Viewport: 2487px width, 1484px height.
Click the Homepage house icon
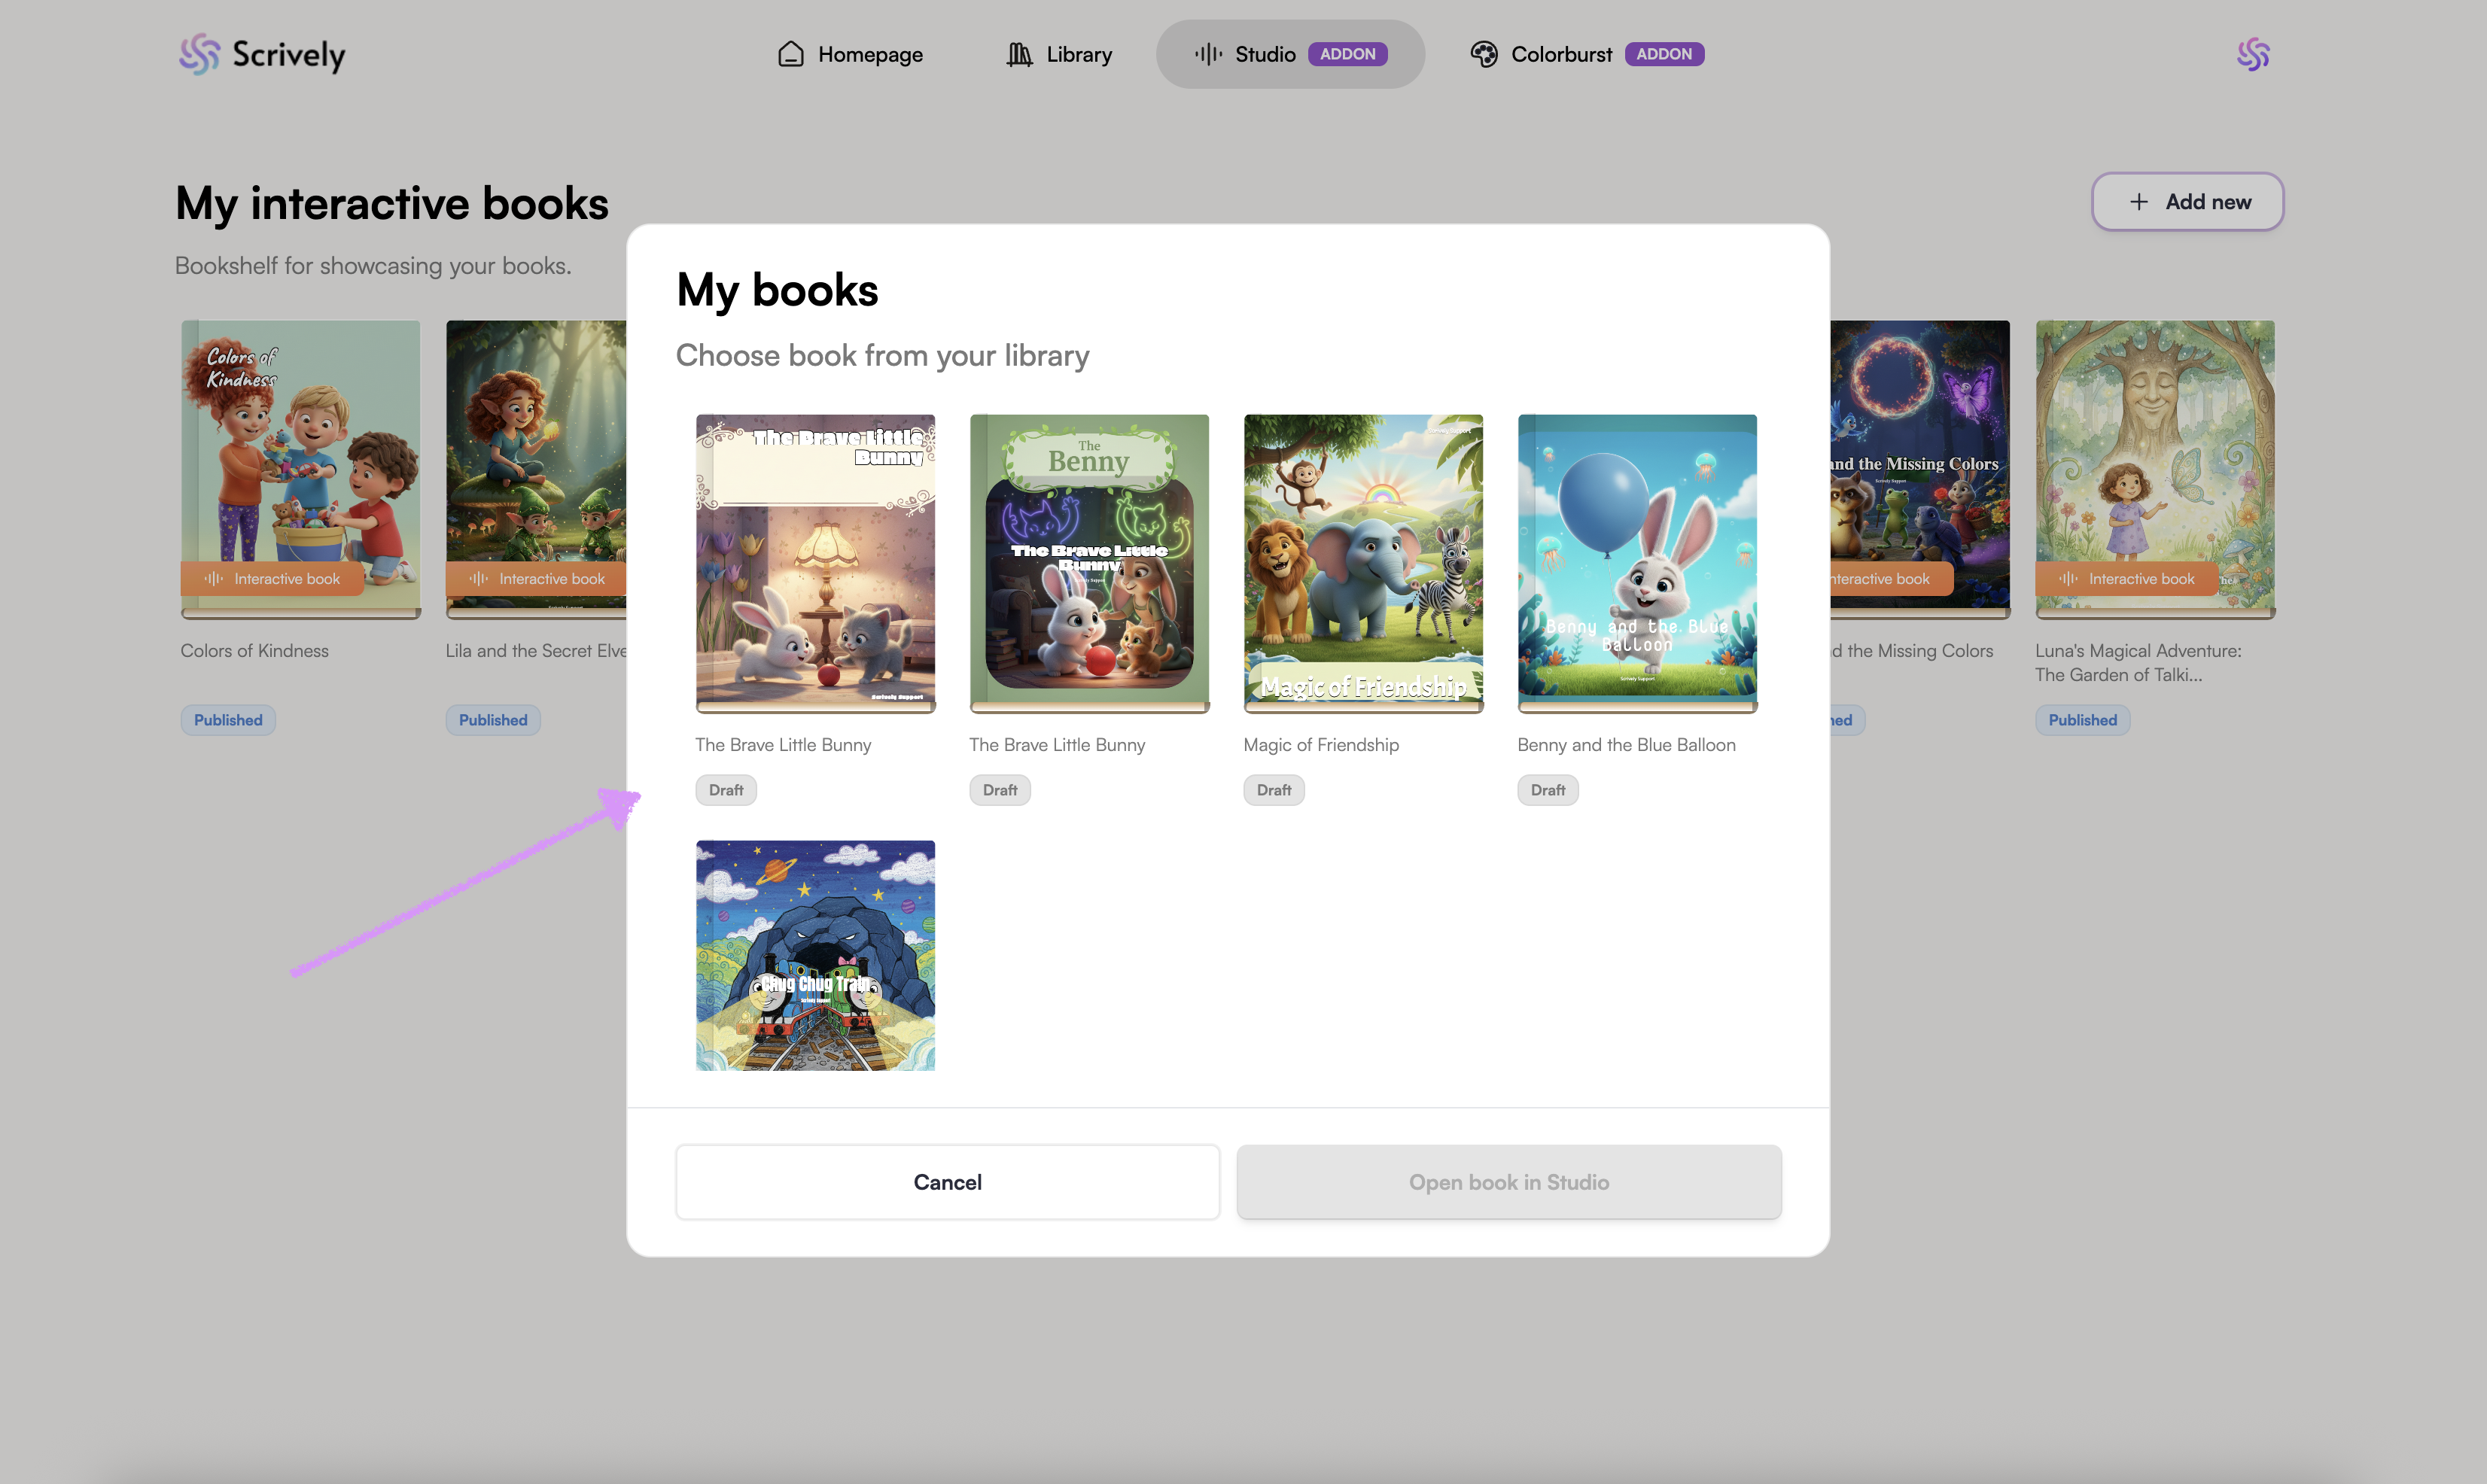[x=791, y=54]
